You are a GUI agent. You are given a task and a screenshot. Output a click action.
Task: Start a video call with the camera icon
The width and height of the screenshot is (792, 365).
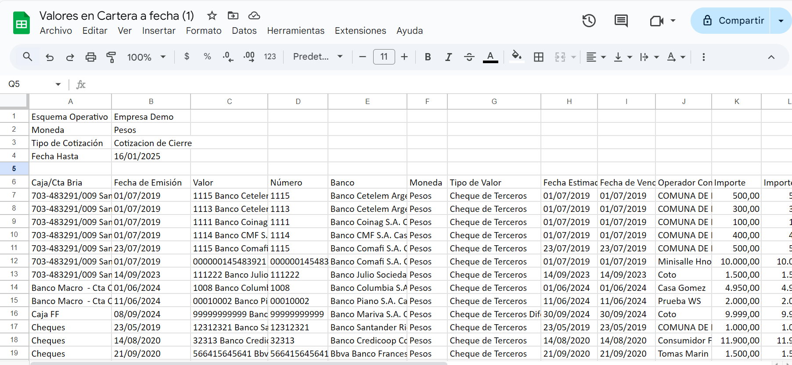click(x=656, y=21)
